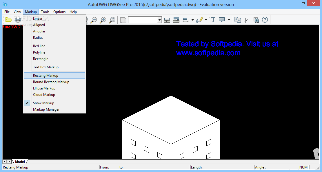The image size is (322, 172).
Task: Toggle the Show Markup checked item
Action: pos(54,103)
